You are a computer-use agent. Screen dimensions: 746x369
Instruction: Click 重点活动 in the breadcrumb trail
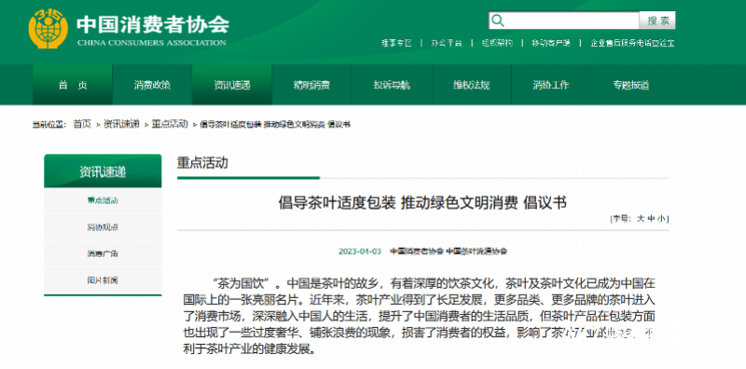click(170, 124)
